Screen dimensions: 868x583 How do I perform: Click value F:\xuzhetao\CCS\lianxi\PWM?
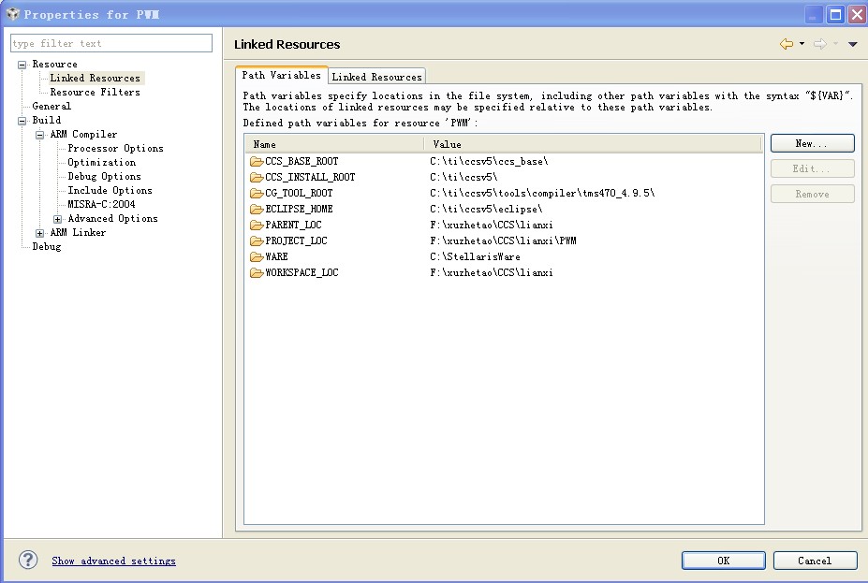coord(503,241)
